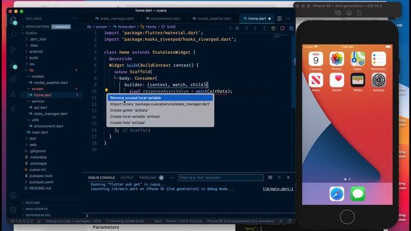The width and height of the screenshot is (411, 231).
Task: Stop debugging with the red square
Action: (283, 28)
